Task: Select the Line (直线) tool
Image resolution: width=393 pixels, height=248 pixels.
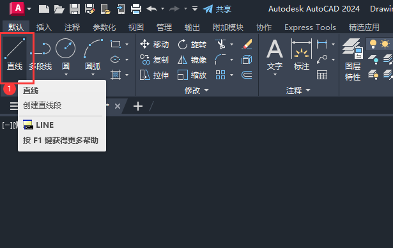Action: (x=15, y=55)
